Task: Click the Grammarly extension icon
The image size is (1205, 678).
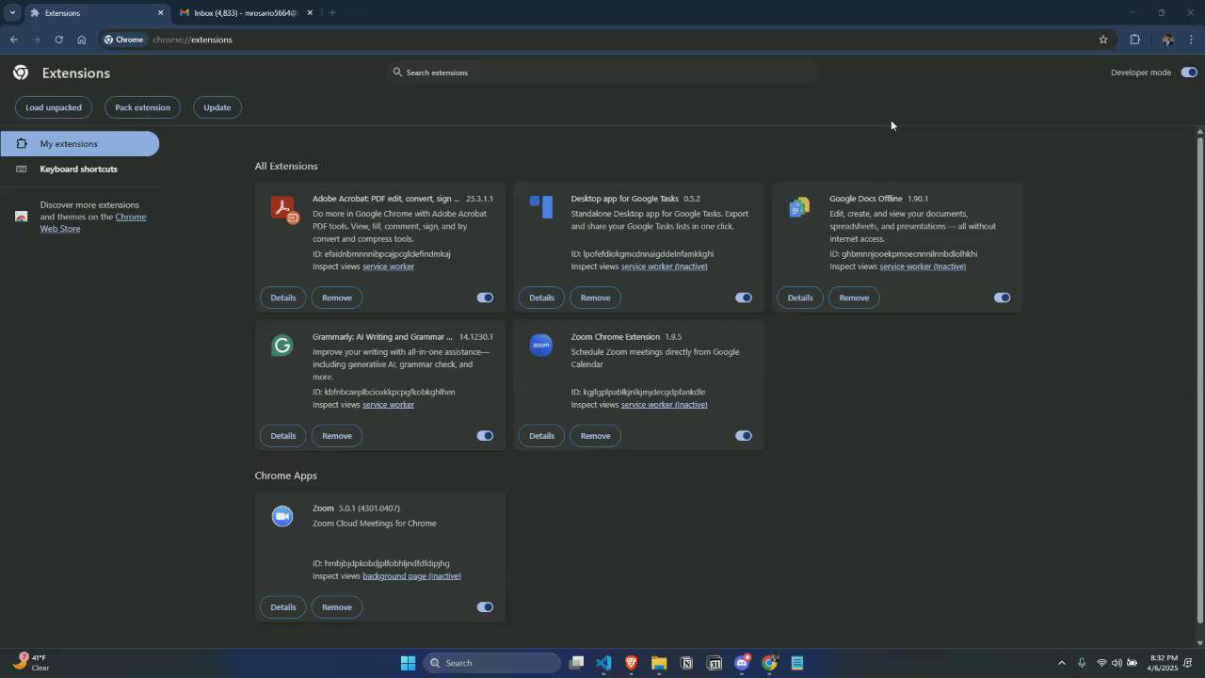Action: coord(282,346)
